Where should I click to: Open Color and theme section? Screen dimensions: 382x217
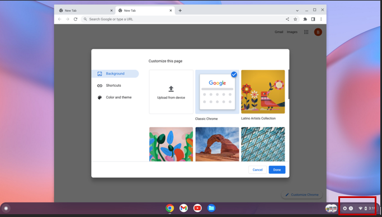pyautogui.click(x=115, y=97)
